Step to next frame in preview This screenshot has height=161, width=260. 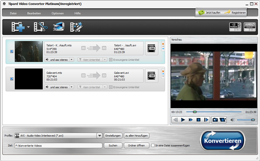206,120
